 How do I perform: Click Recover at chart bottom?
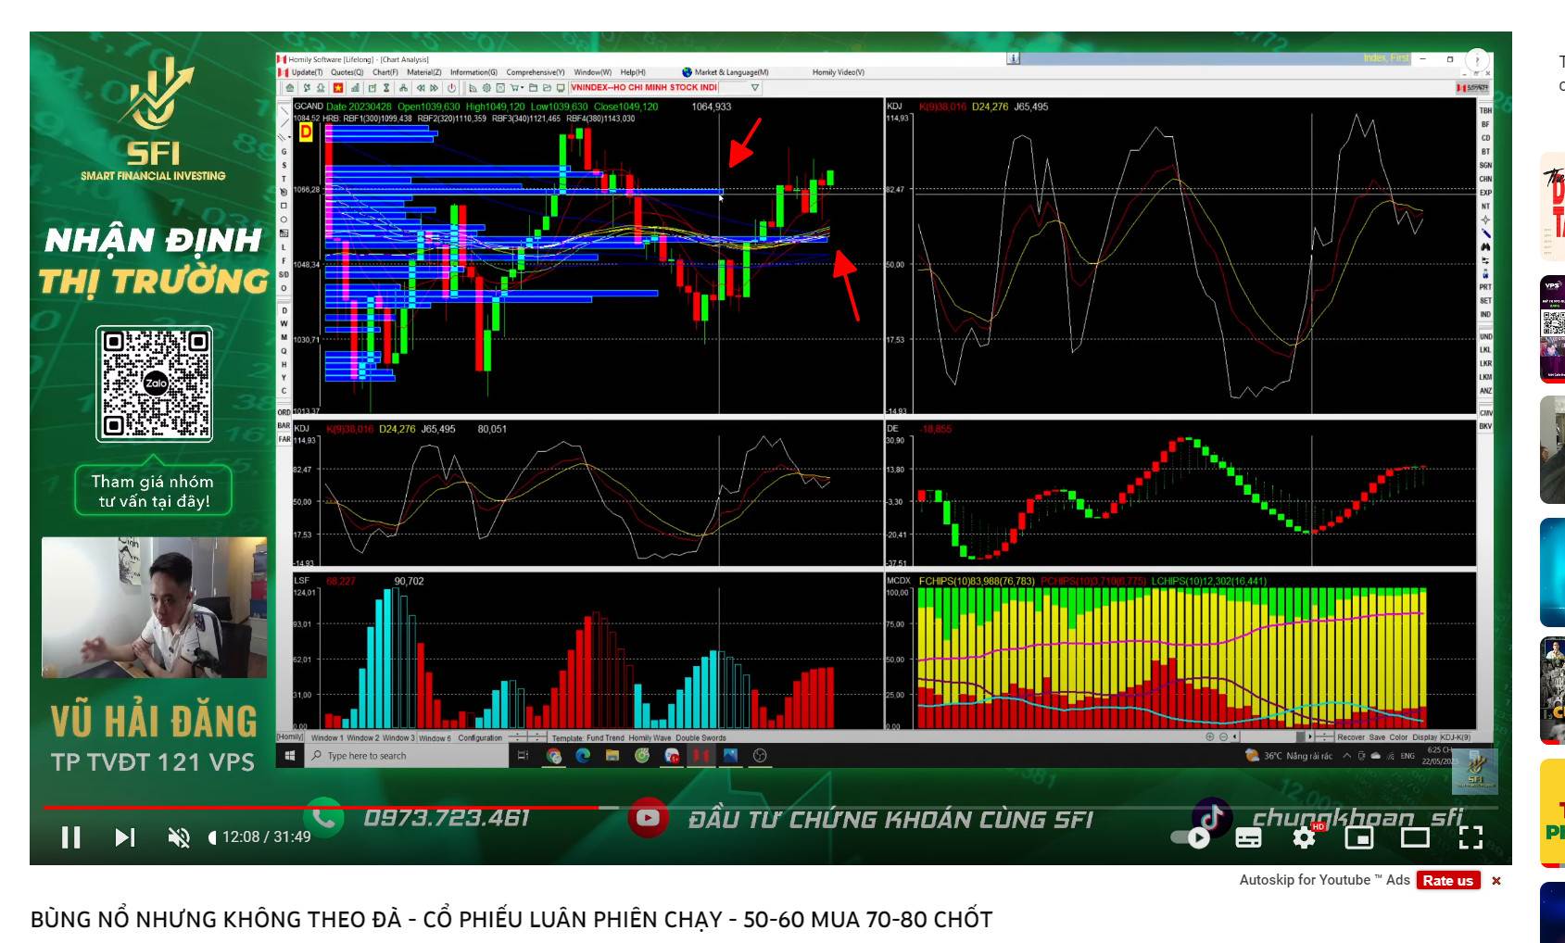click(x=1351, y=737)
